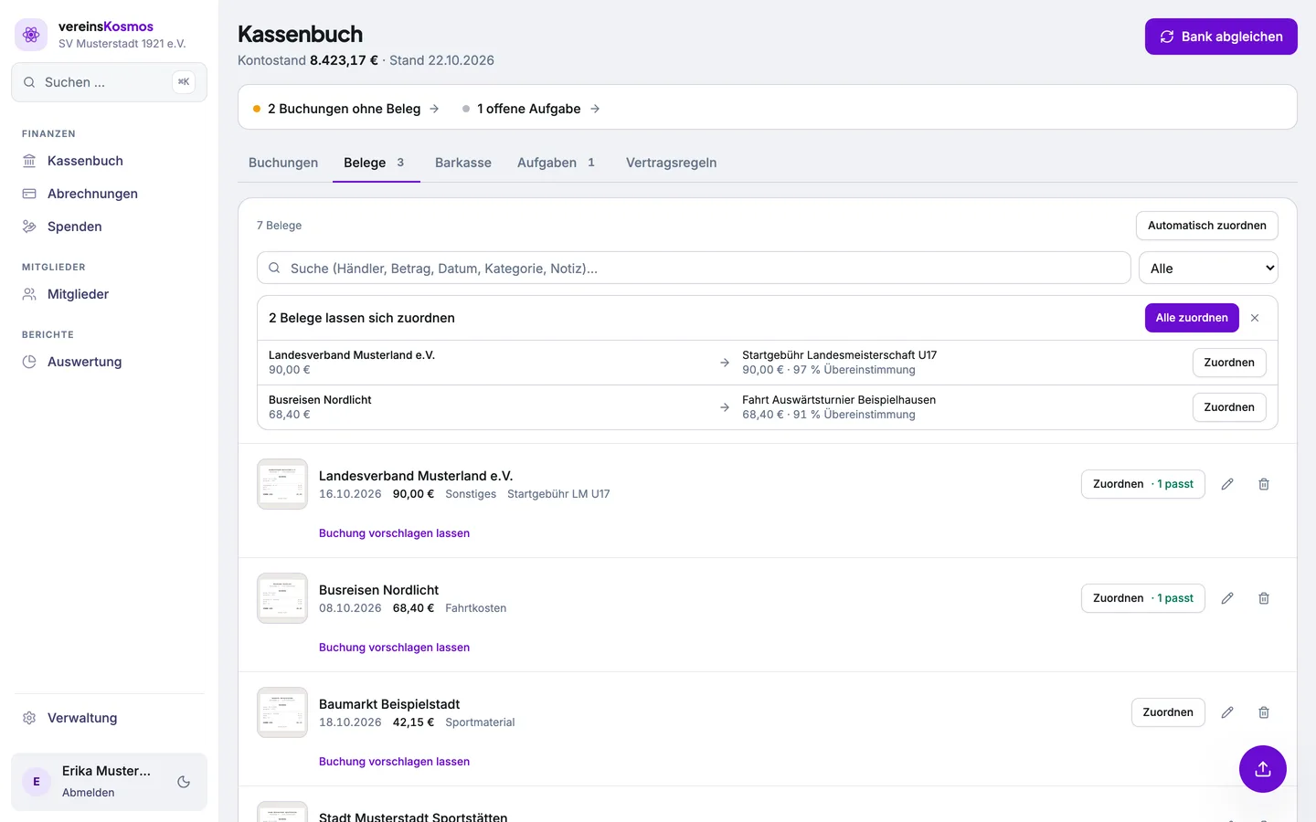Image resolution: width=1316 pixels, height=822 pixels.
Task: Go to Spenden section
Action: (109, 227)
